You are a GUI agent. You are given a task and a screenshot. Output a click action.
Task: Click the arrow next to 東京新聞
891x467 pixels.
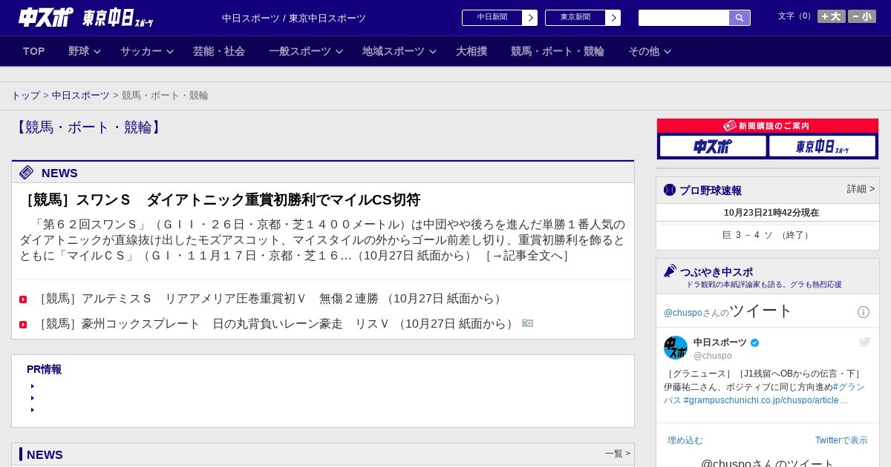point(613,18)
